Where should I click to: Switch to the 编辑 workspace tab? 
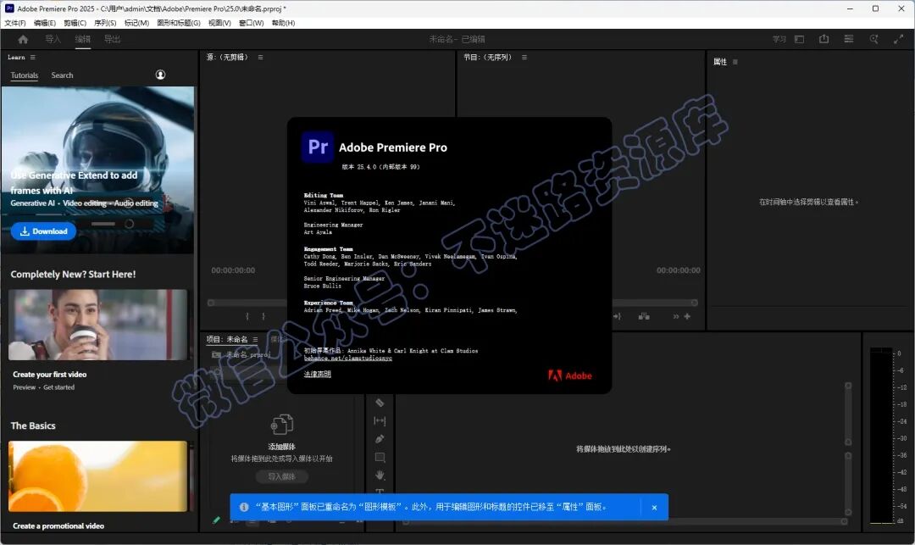(83, 39)
